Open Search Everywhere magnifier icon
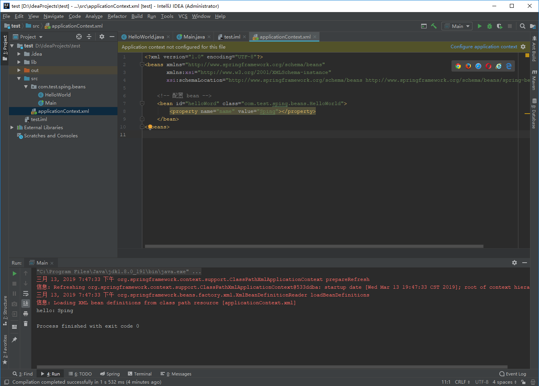This screenshot has width=539, height=386. pyautogui.click(x=523, y=26)
